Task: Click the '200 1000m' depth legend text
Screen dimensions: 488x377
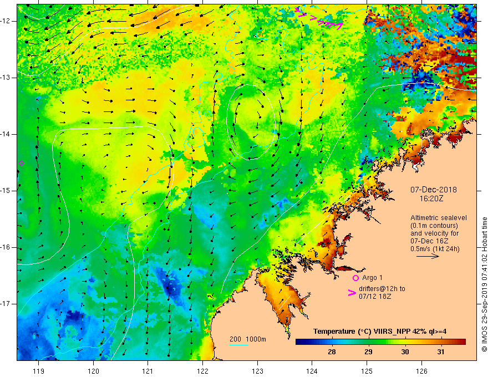Action: (248, 339)
